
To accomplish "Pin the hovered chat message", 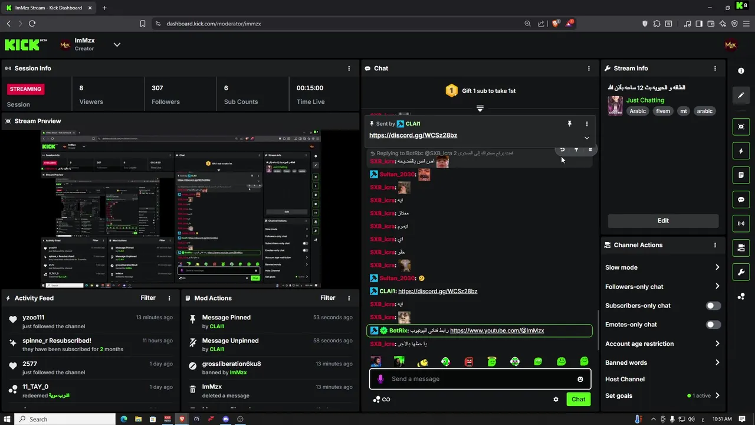I will tap(576, 150).
